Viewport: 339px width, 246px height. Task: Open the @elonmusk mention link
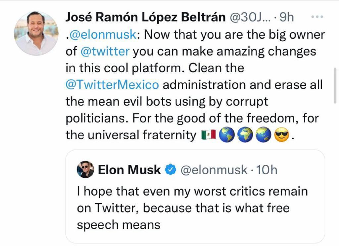pyautogui.click(x=103, y=34)
